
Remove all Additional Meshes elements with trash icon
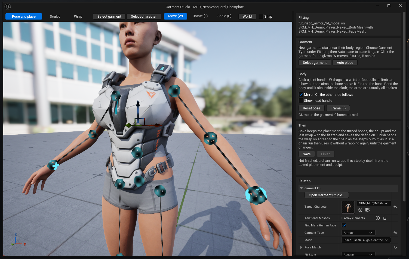click(385, 218)
